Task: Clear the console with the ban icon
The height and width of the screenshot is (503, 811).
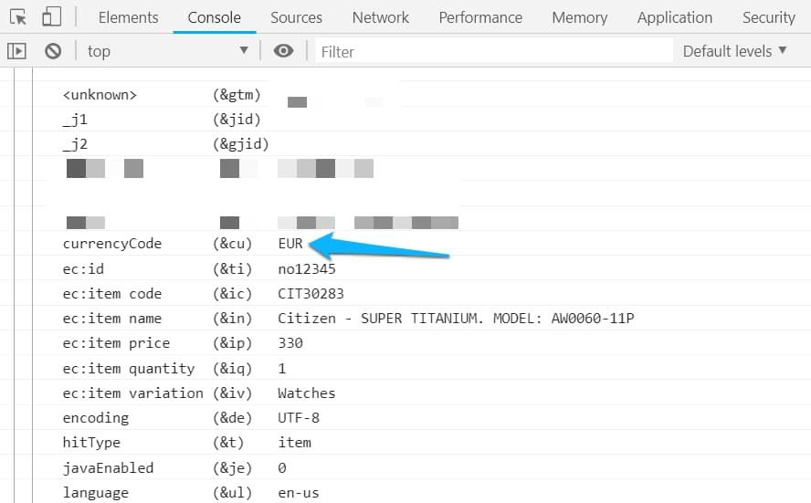Action: click(53, 50)
